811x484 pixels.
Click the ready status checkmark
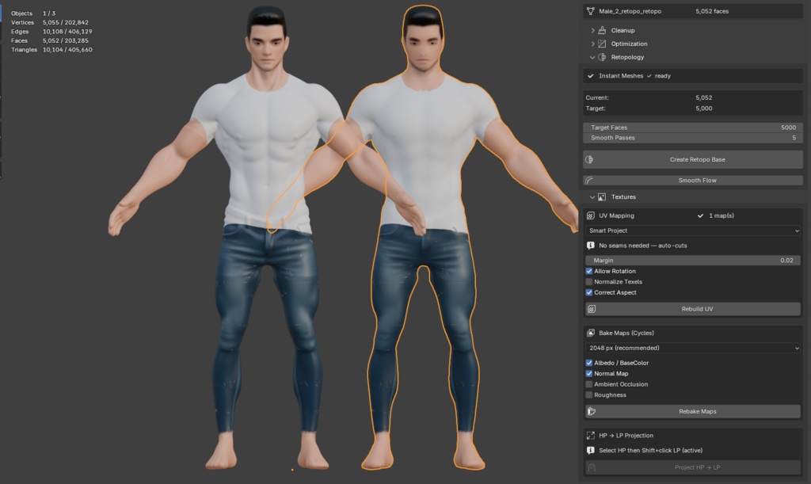(x=649, y=76)
